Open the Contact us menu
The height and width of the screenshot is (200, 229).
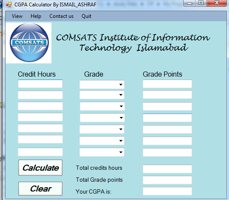[x=61, y=16]
